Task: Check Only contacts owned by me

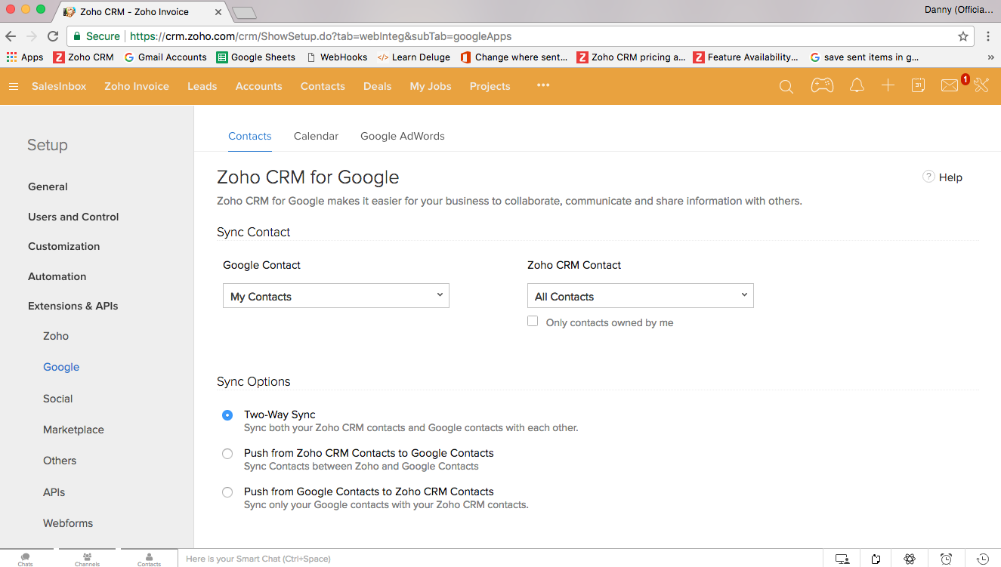Action: click(x=533, y=321)
